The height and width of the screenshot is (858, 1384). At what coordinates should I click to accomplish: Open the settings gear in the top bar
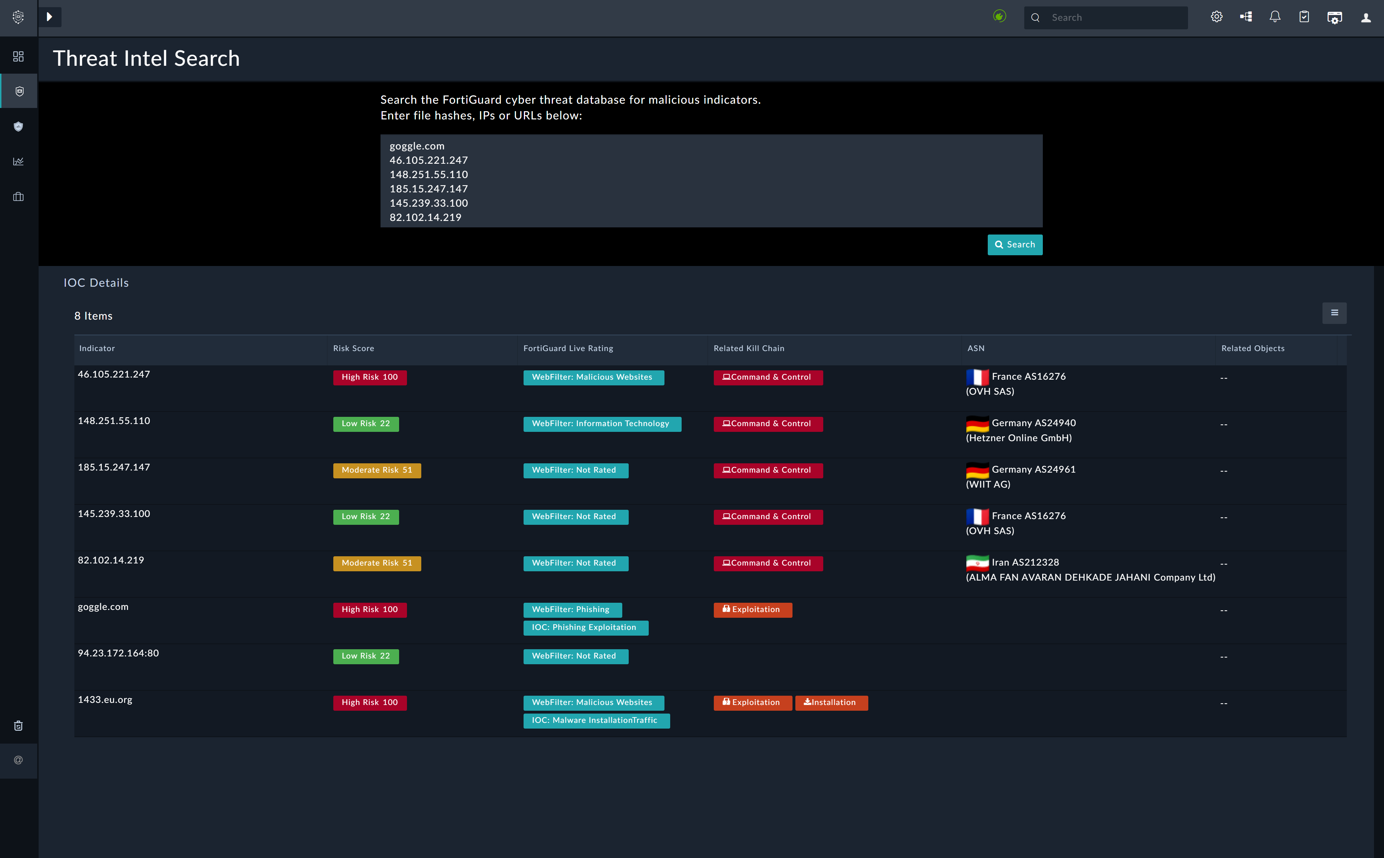tap(1217, 16)
